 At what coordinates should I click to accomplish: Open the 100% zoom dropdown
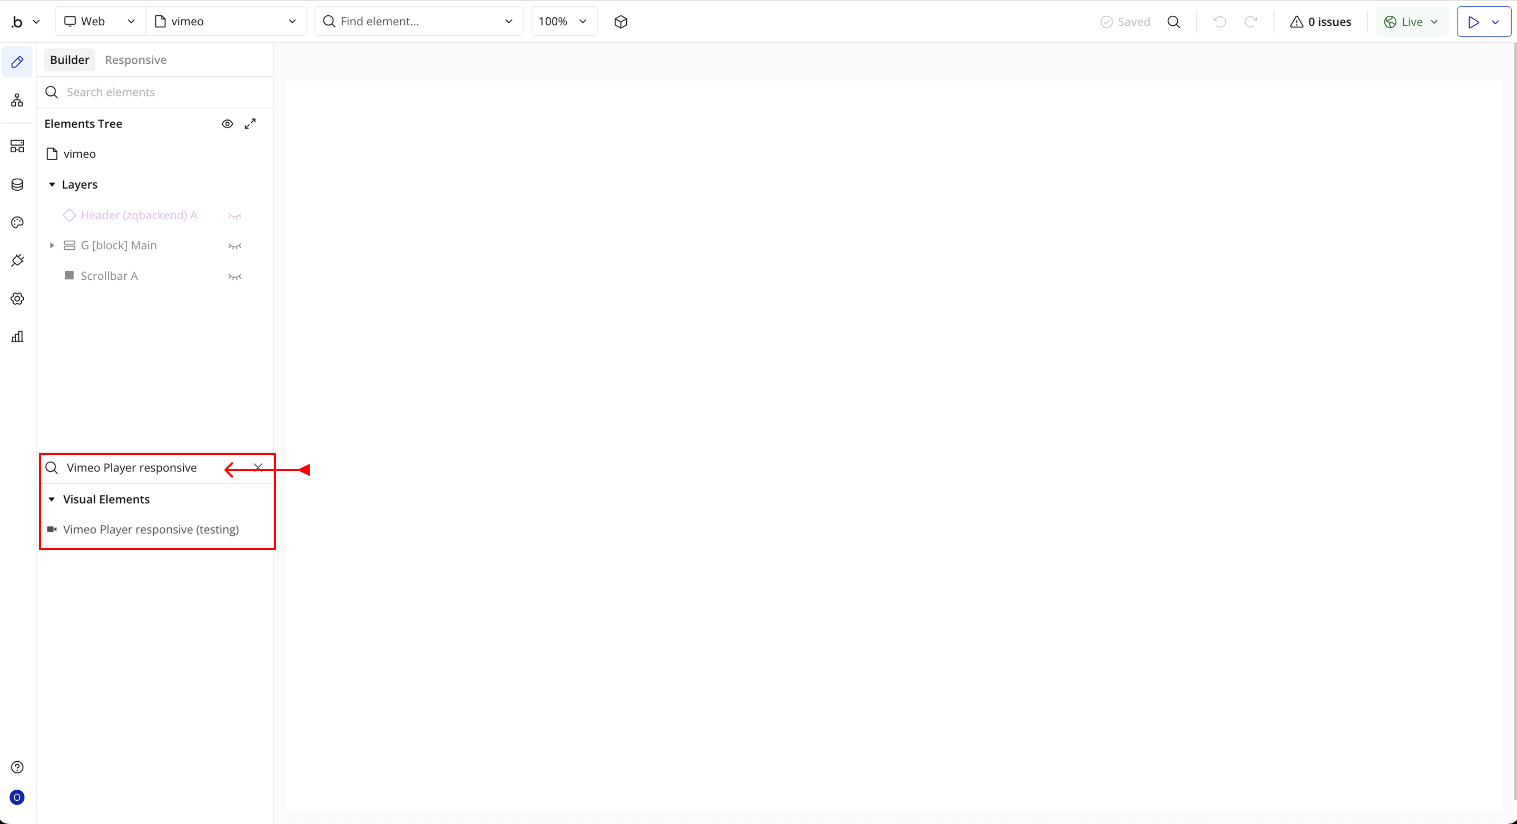(563, 22)
